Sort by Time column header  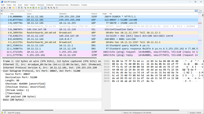[18, 14]
